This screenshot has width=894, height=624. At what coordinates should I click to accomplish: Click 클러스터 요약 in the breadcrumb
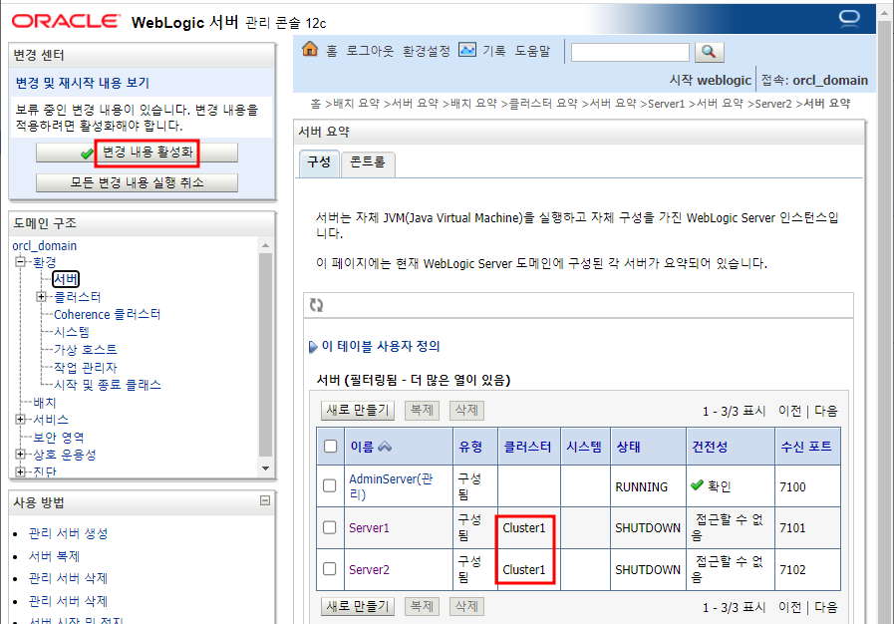pos(543,104)
